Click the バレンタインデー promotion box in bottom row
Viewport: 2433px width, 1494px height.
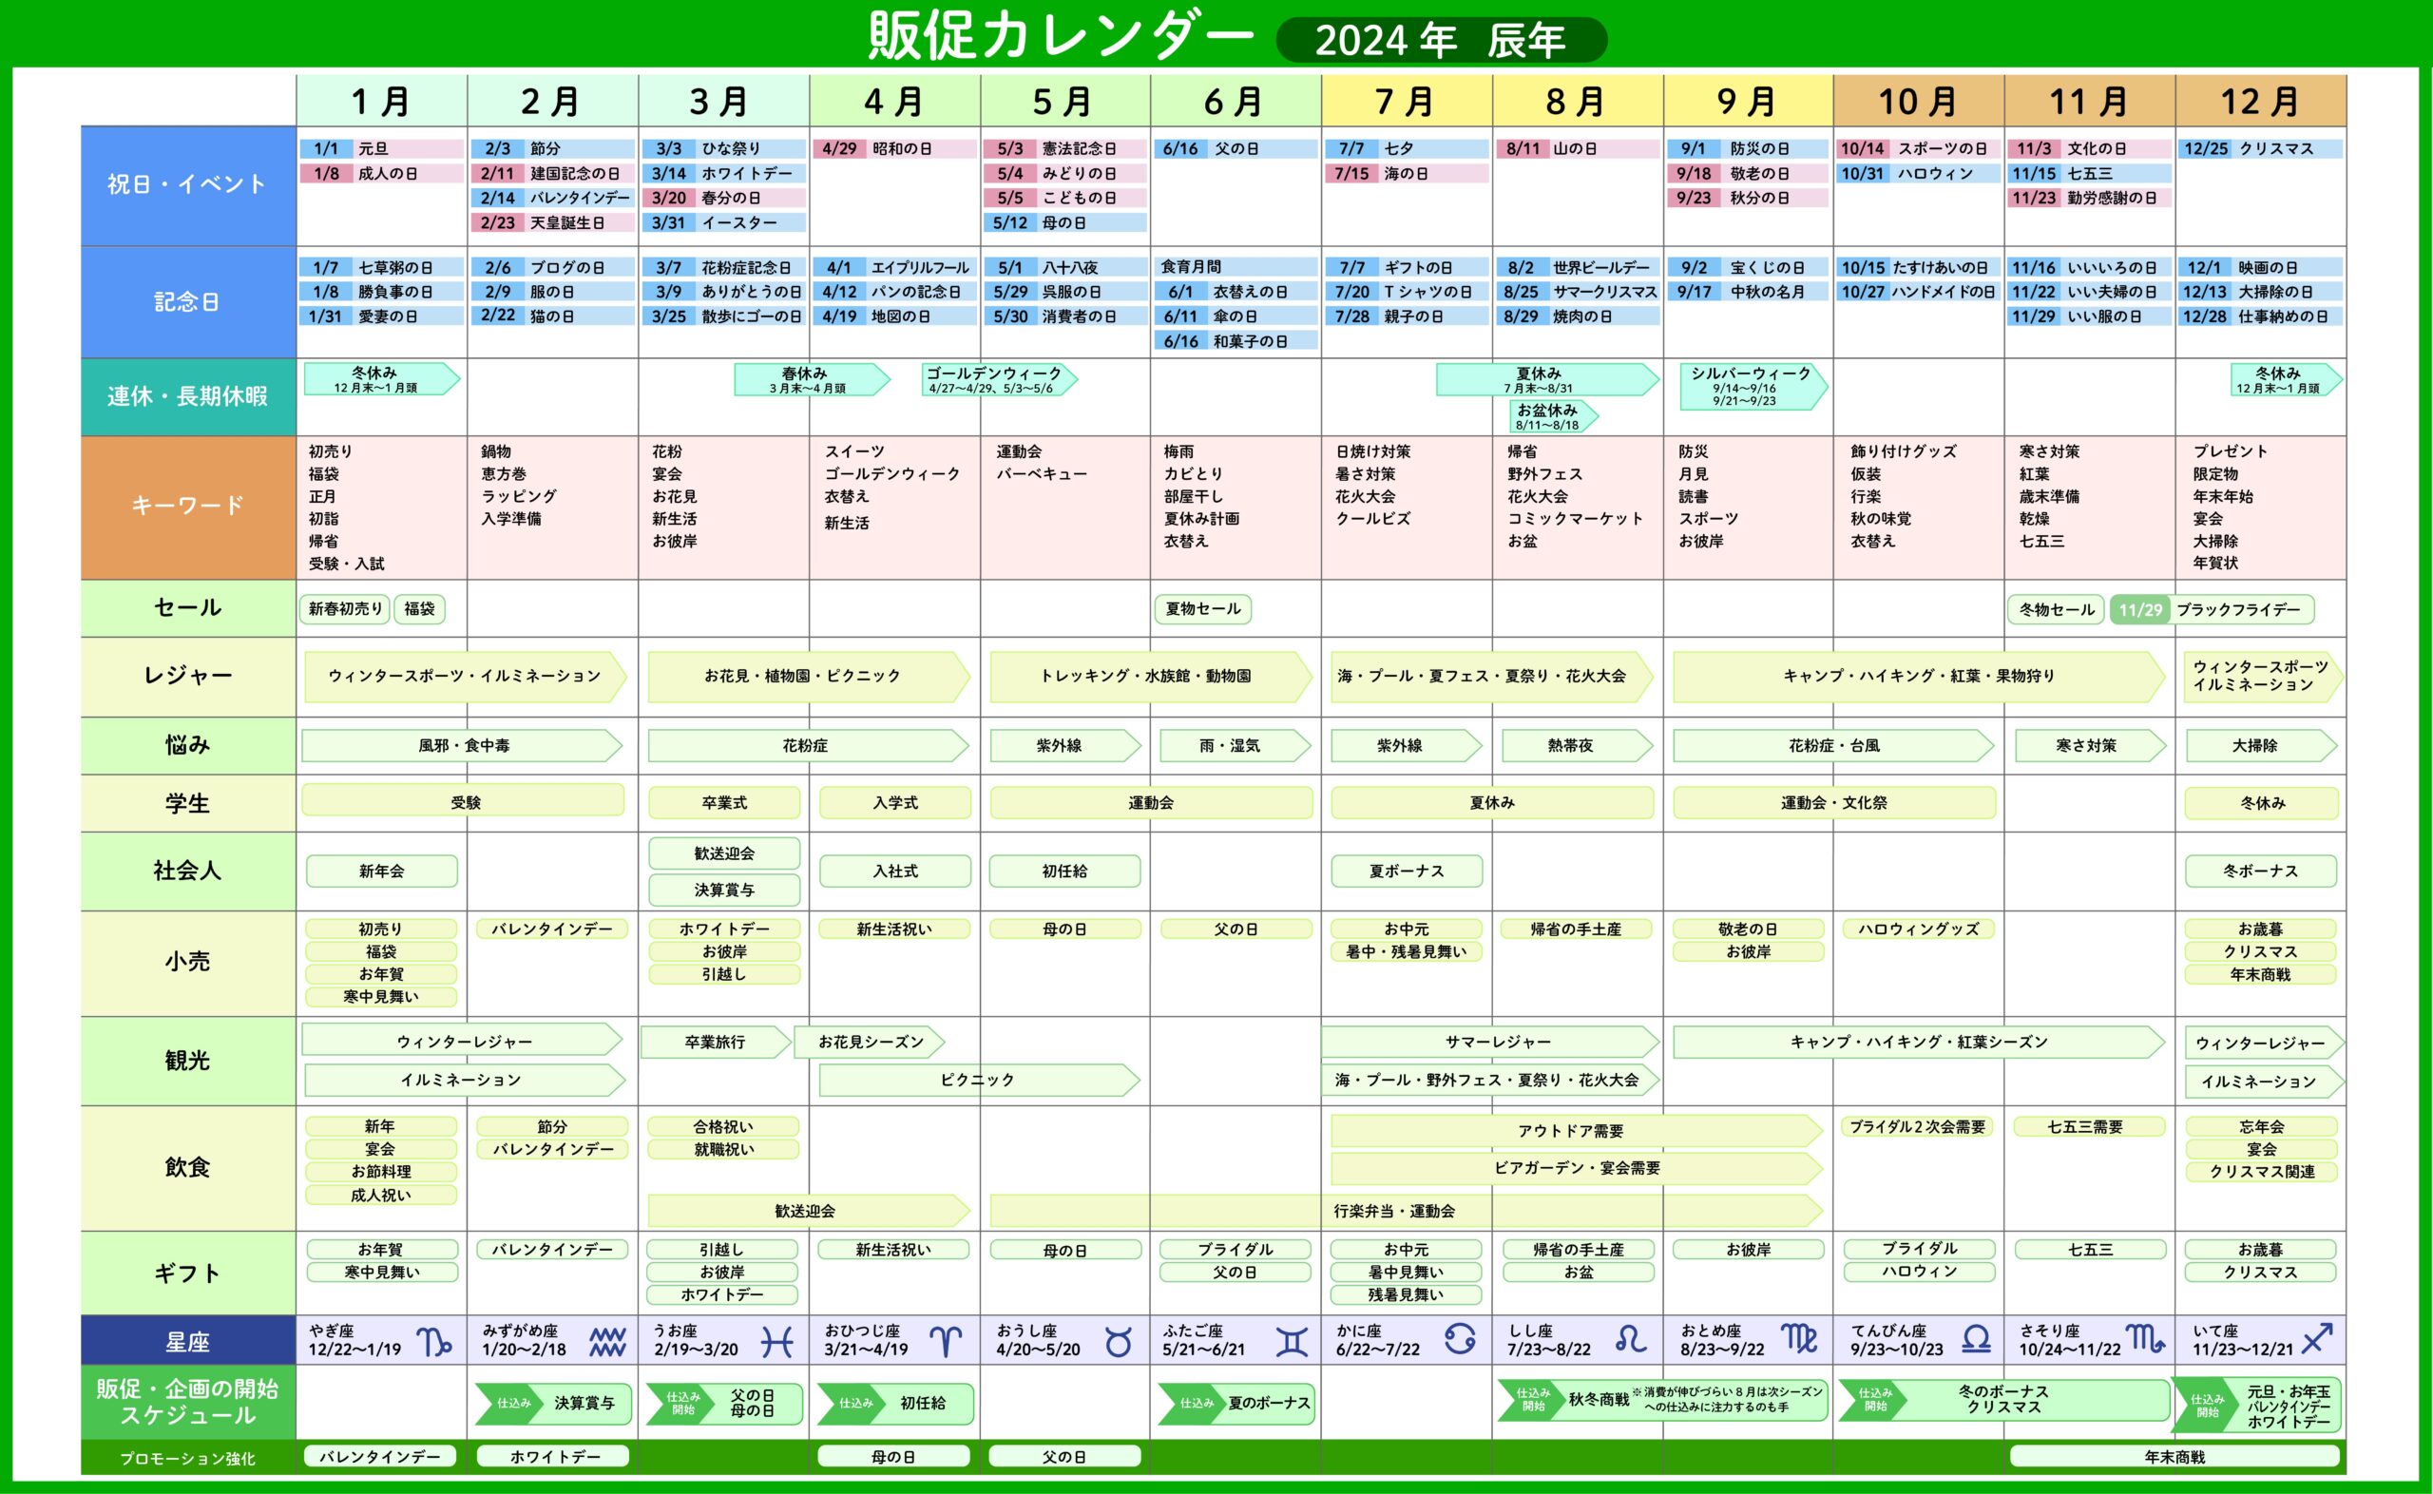[x=380, y=1456]
